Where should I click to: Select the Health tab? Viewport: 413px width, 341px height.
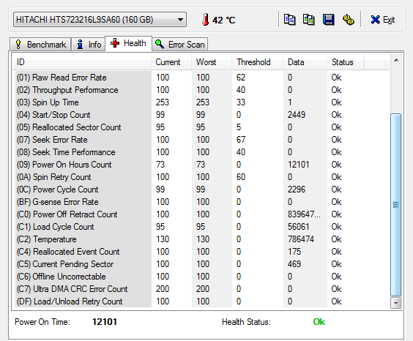pyautogui.click(x=129, y=43)
